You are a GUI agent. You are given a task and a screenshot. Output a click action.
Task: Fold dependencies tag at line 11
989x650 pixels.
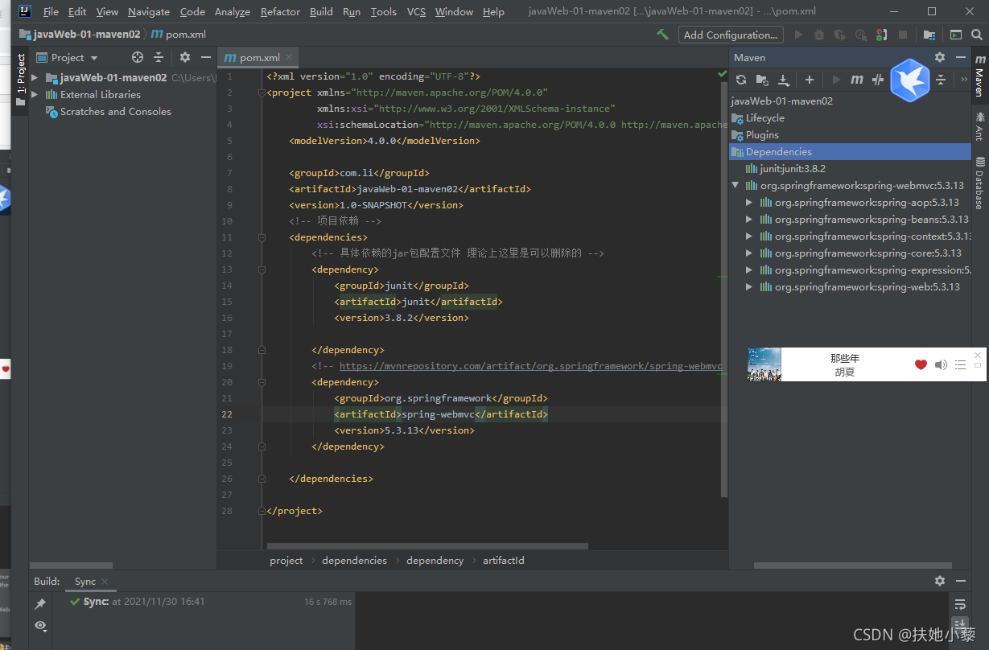click(x=262, y=237)
